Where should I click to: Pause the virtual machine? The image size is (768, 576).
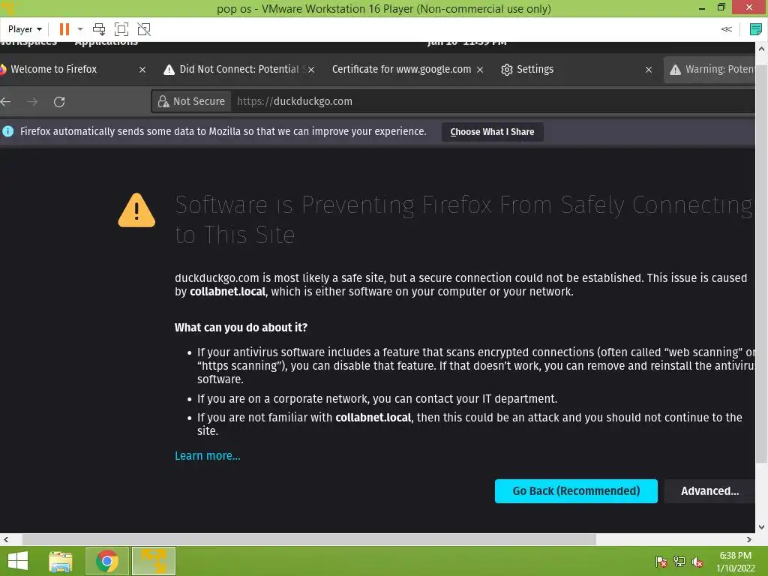[x=64, y=29]
